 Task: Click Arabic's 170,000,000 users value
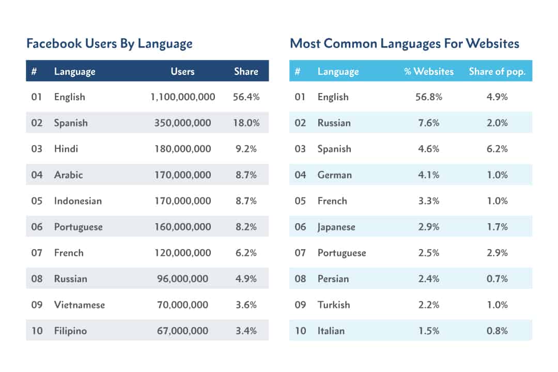click(x=182, y=175)
